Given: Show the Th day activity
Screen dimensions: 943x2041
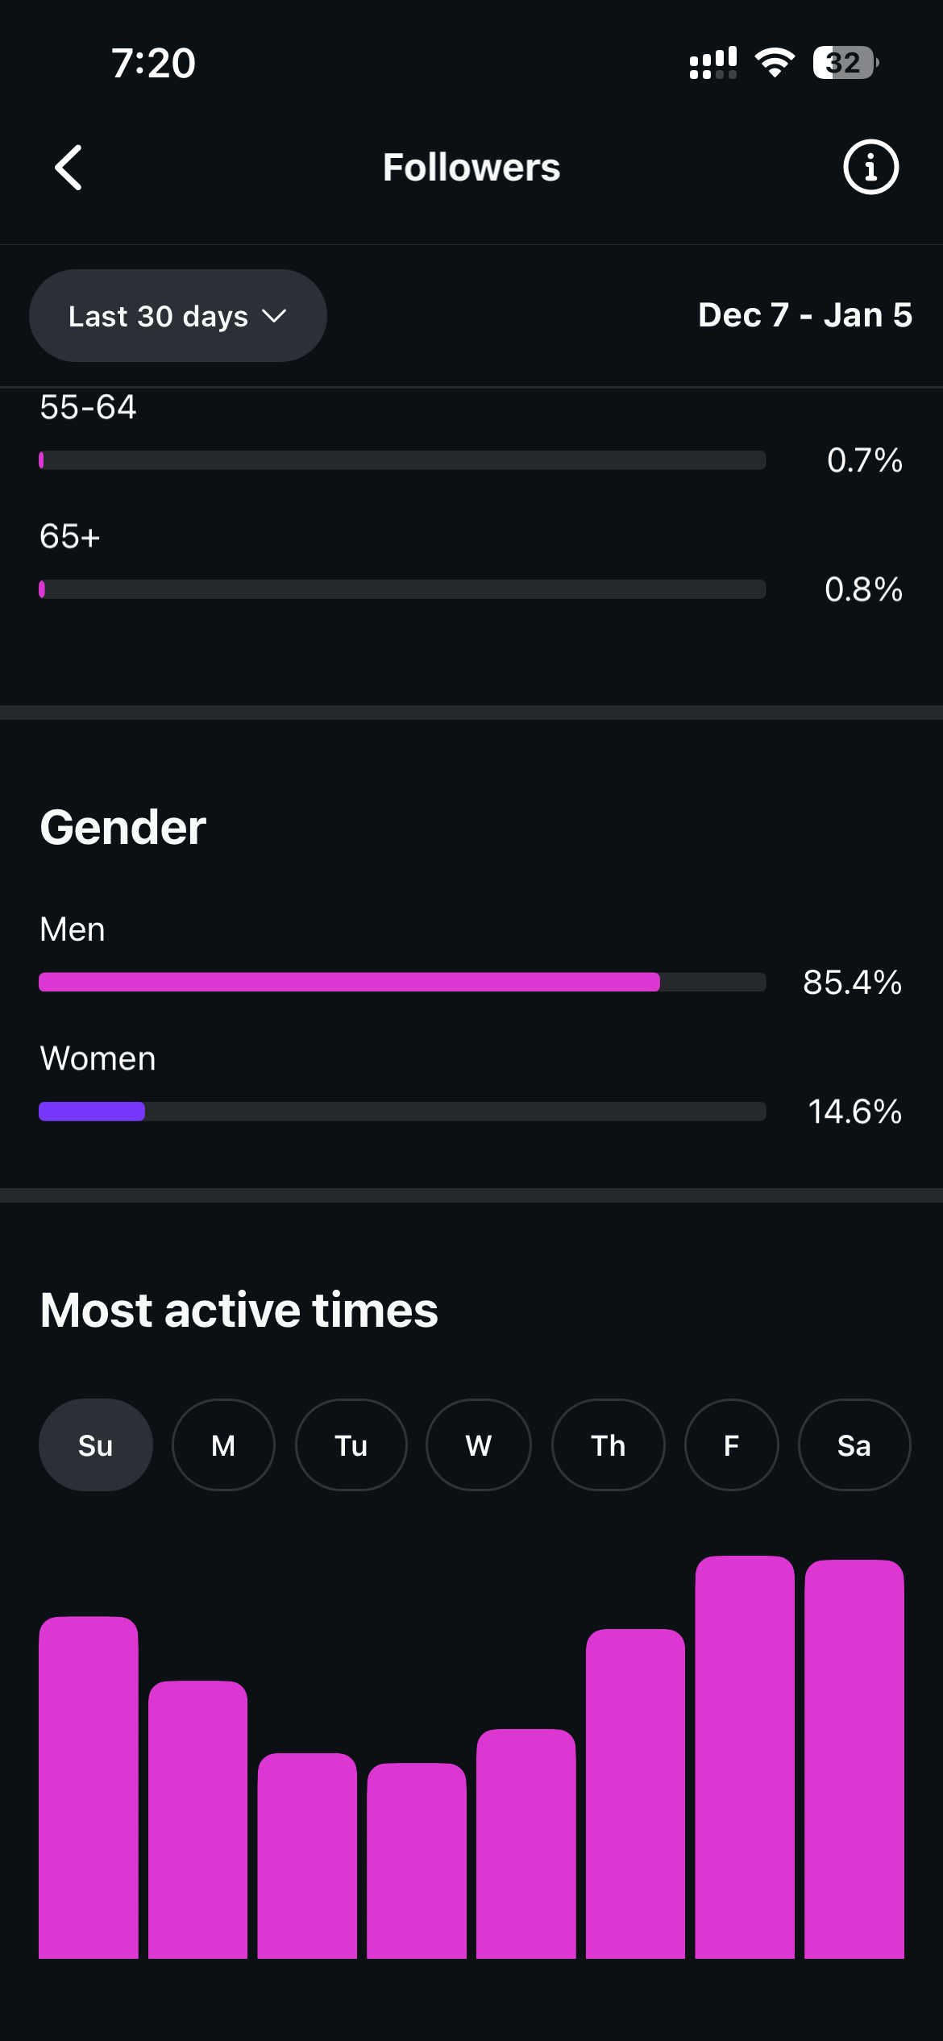Looking at the screenshot, I should point(608,1445).
